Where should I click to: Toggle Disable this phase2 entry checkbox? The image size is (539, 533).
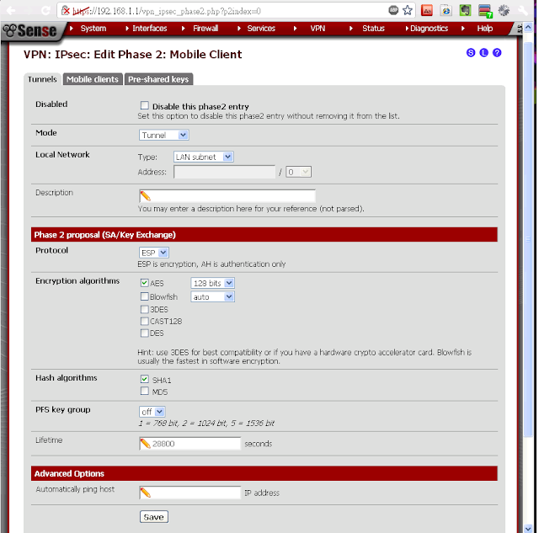click(x=144, y=105)
